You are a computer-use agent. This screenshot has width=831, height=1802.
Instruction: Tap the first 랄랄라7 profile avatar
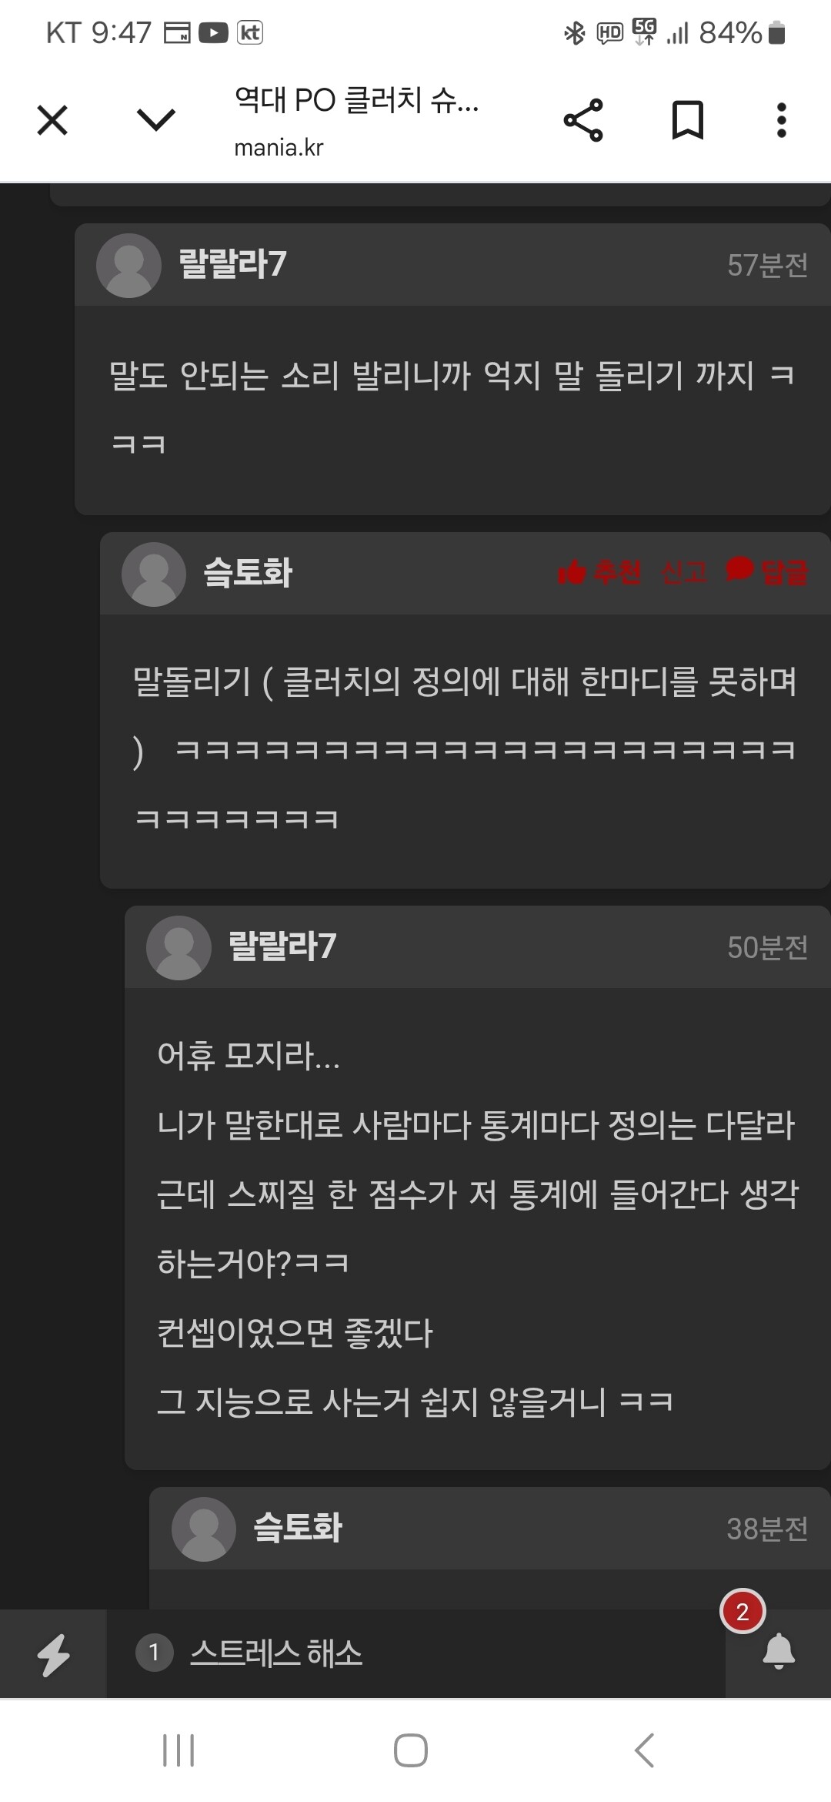coord(128,266)
